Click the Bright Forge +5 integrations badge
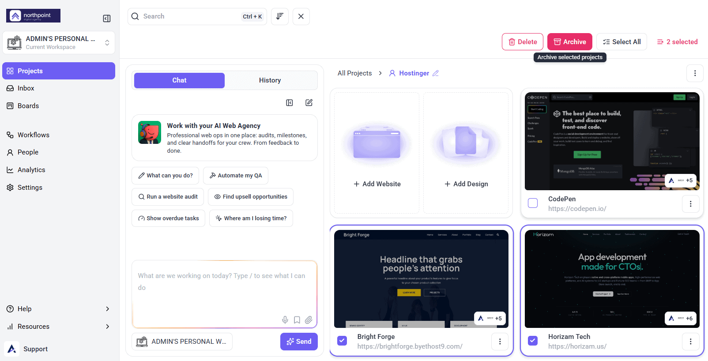708x361 pixels. 491,318
